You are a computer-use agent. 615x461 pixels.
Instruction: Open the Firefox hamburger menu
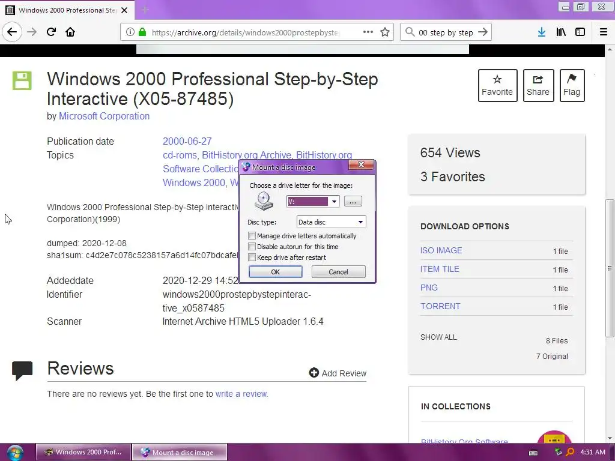click(x=604, y=32)
